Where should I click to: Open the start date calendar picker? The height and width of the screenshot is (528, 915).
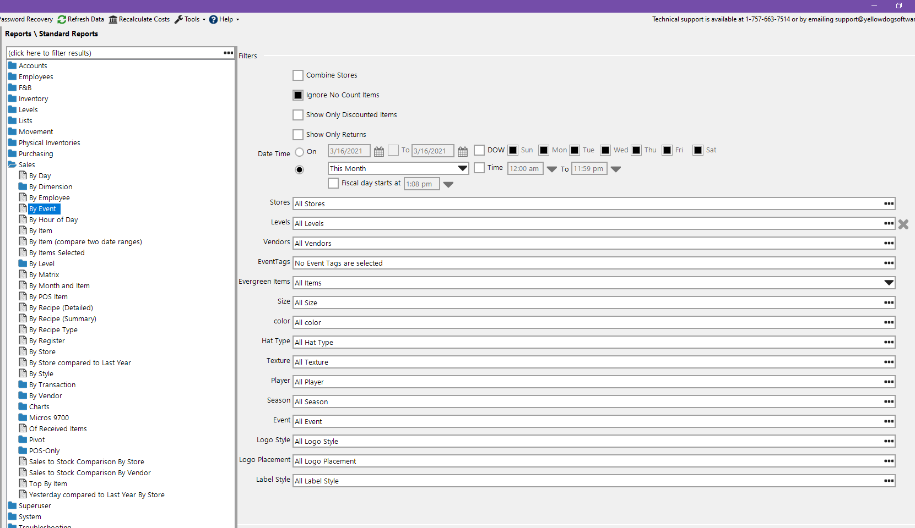pos(379,151)
